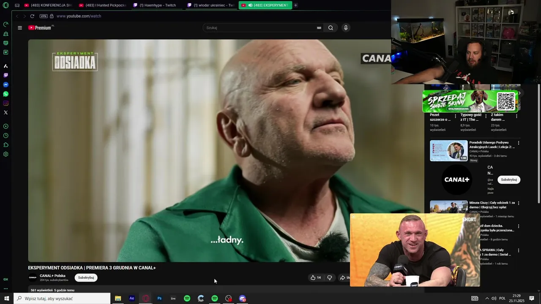Viewport: 541px width, 304px height.
Task: Click the YouTube Premium logo
Action: click(x=41, y=27)
